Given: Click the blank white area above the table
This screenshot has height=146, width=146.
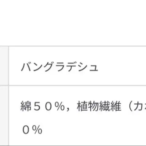Looking at the screenshot, I should (x=73, y=23).
